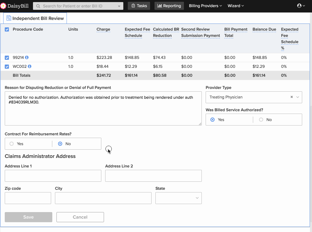Select No for Was Billed Service Authorized

click(261, 120)
